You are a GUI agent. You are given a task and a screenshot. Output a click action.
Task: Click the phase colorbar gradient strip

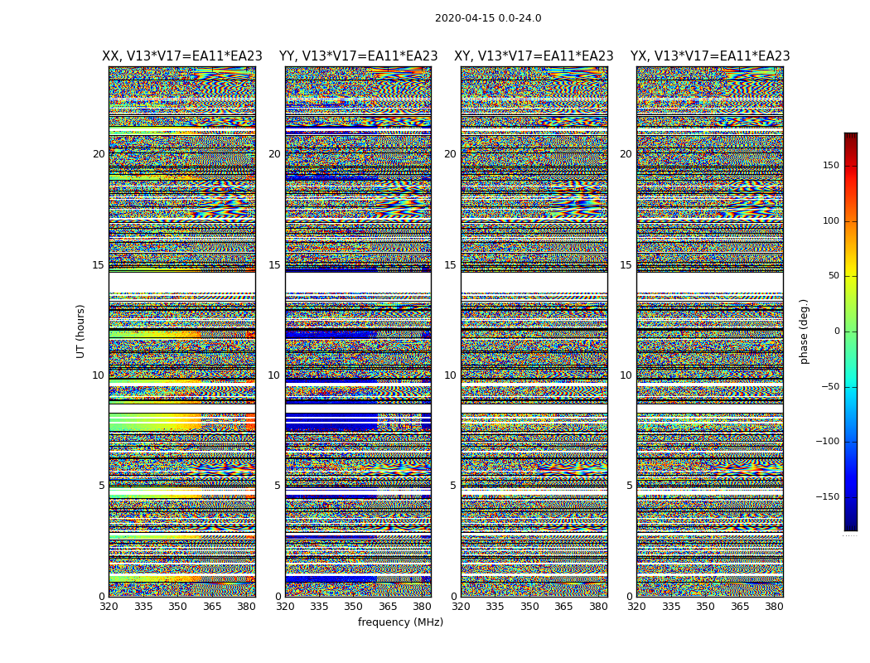coord(851,331)
